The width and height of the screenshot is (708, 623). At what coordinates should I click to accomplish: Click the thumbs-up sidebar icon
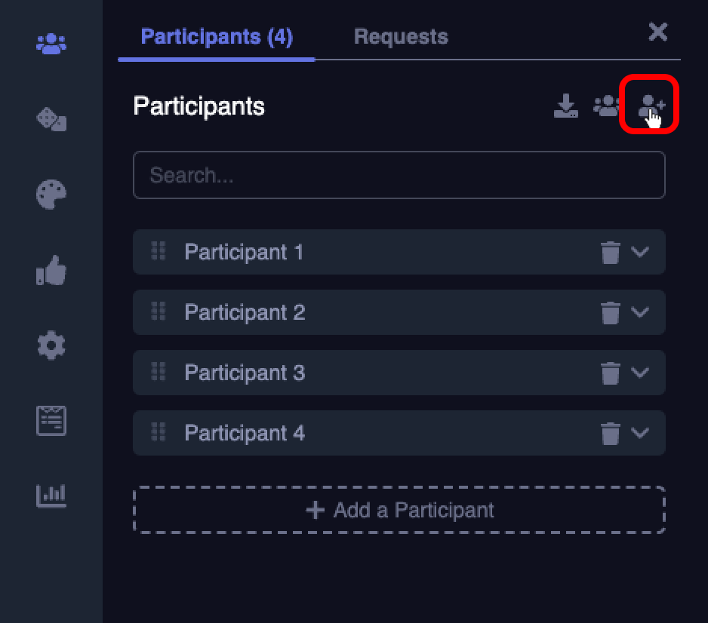pos(51,270)
